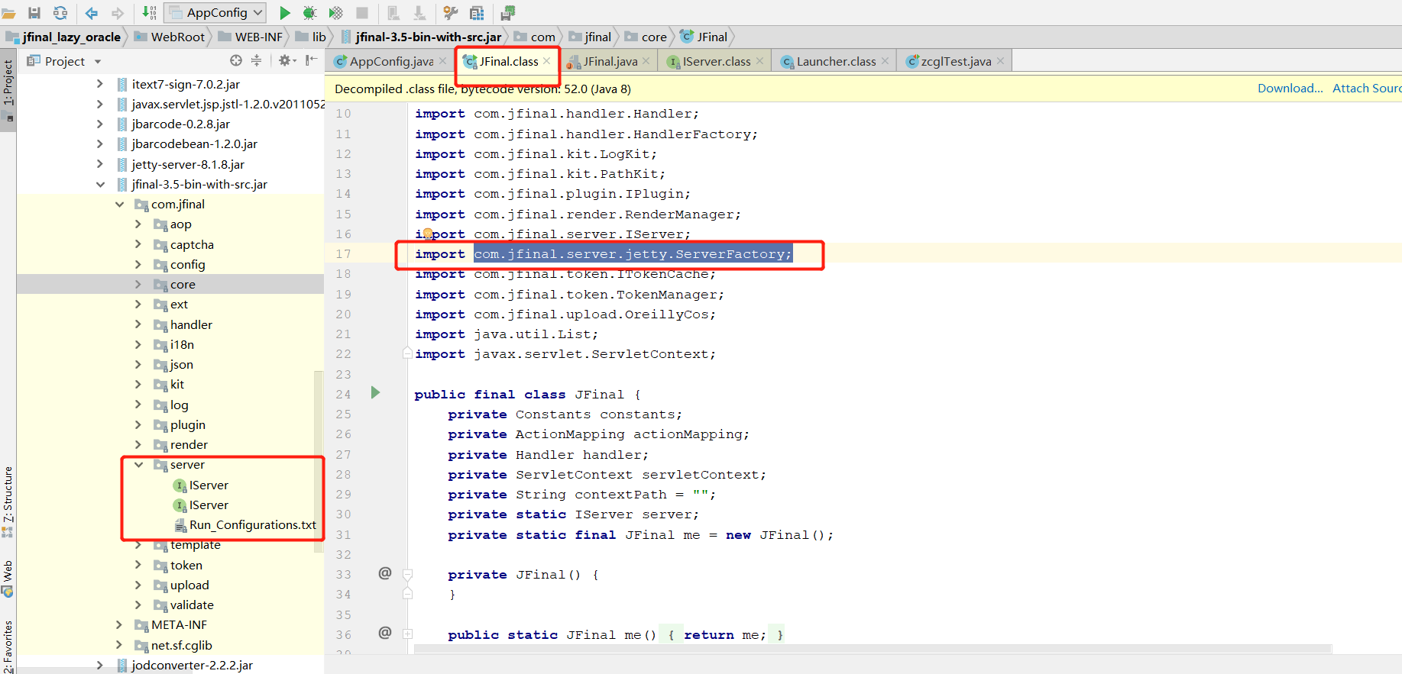Hide the Project panel with the arrow icon
Image resolution: width=1402 pixels, height=674 pixels.
(311, 60)
